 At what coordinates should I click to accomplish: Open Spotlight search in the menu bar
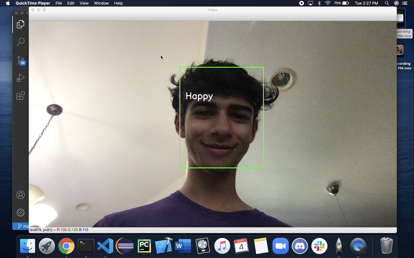387,3
